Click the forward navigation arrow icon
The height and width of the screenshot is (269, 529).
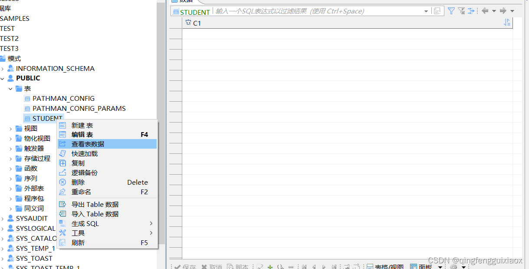click(x=503, y=11)
